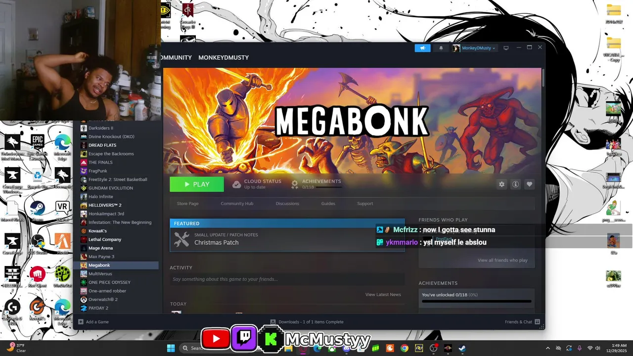Click the Christmas Patch wrench icon

(x=181, y=239)
